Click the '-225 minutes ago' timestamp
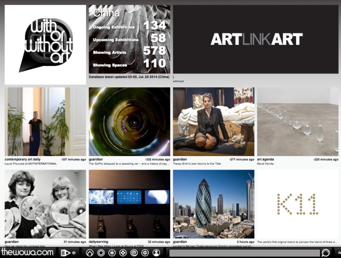Image resolution: width=341 pixels, height=258 pixels. [x=326, y=160]
